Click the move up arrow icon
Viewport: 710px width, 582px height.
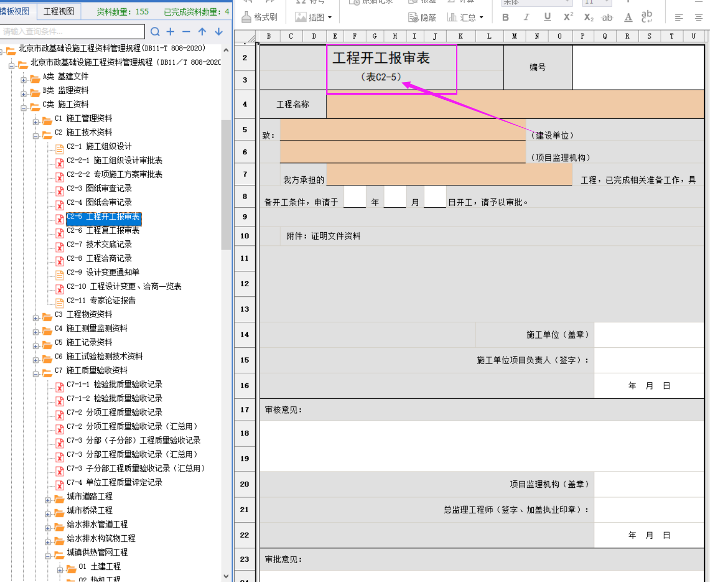[x=202, y=32]
